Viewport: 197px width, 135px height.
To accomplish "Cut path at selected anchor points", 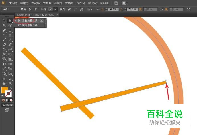I will [x=81, y=9].
